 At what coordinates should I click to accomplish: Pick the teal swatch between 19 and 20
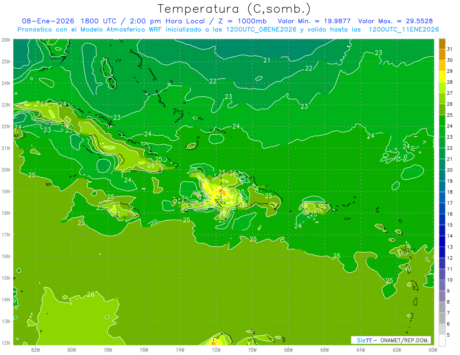442,176
